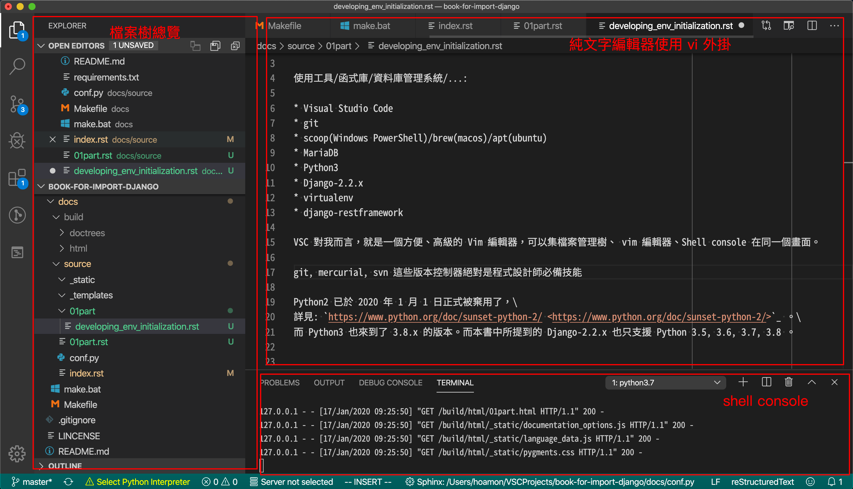Click the 01part breadcrumb segment
The height and width of the screenshot is (489, 853).
click(x=338, y=46)
